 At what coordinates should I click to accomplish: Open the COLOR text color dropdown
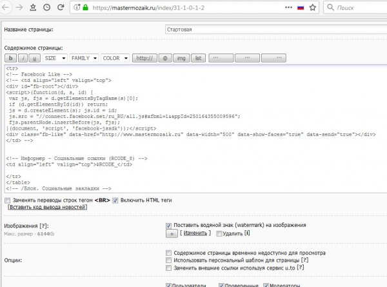tap(115, 58)
